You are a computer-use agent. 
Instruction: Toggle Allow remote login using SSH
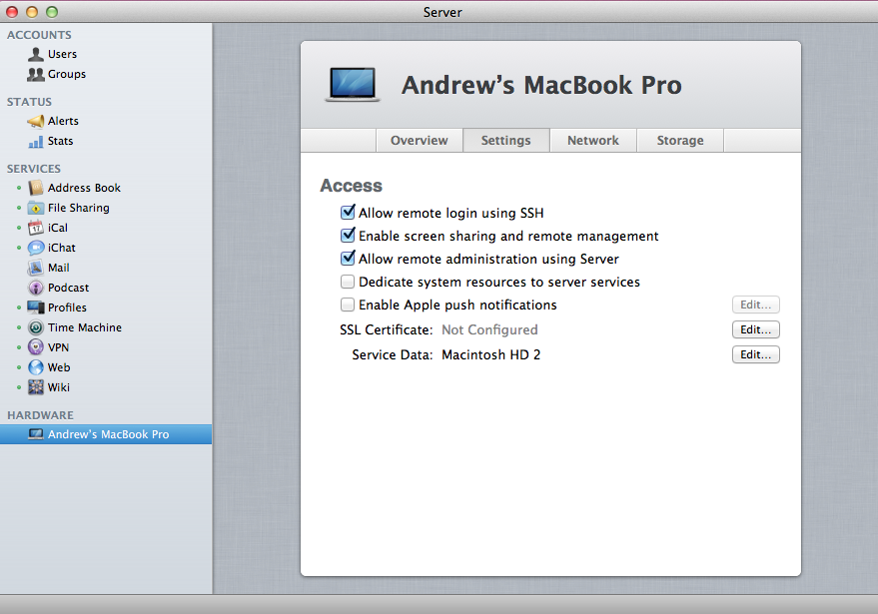pos(348,212)
